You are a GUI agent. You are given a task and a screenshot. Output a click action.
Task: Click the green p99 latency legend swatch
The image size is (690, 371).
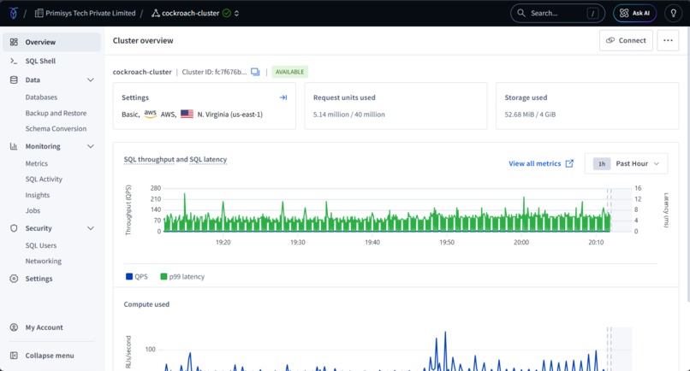(164, 276)
